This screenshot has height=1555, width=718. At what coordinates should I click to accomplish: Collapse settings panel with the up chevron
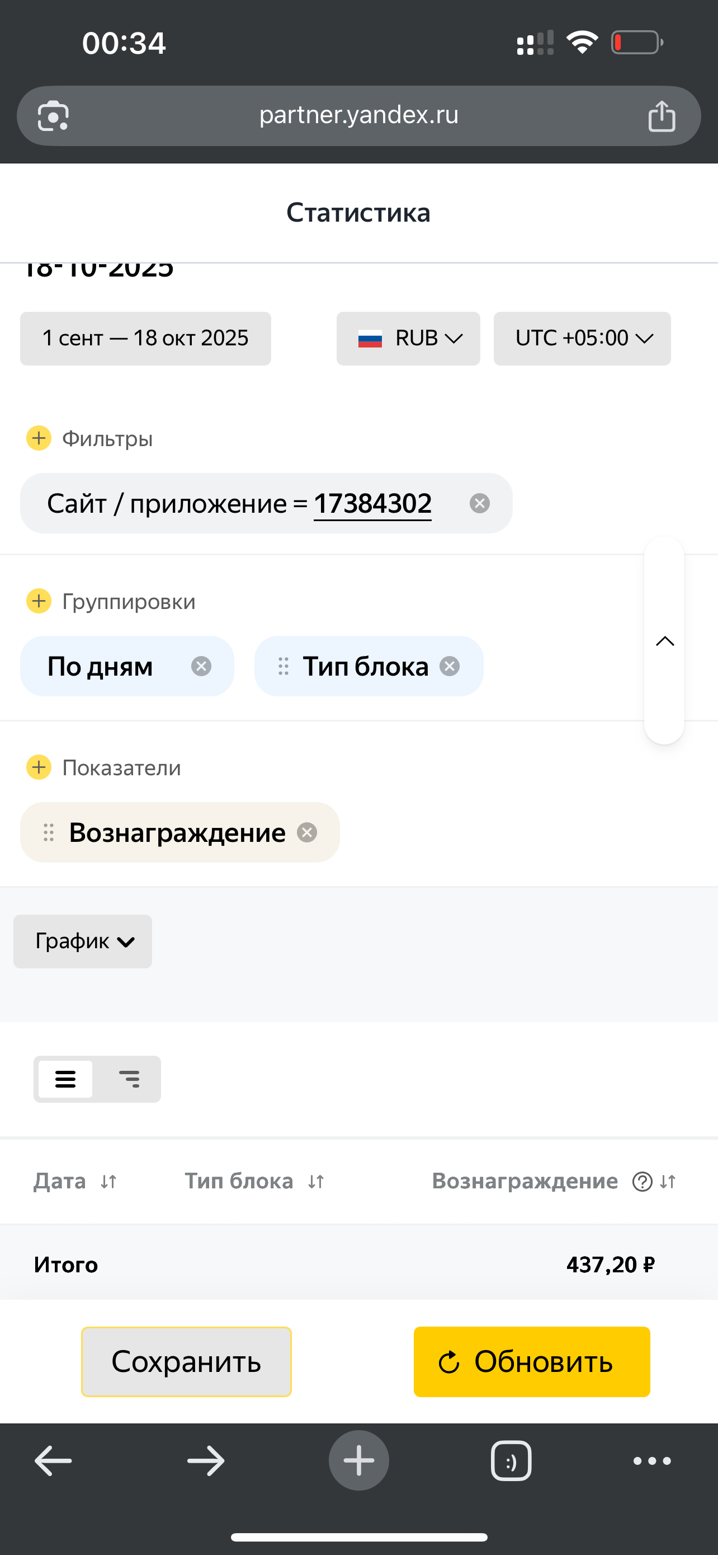(664, 640)
